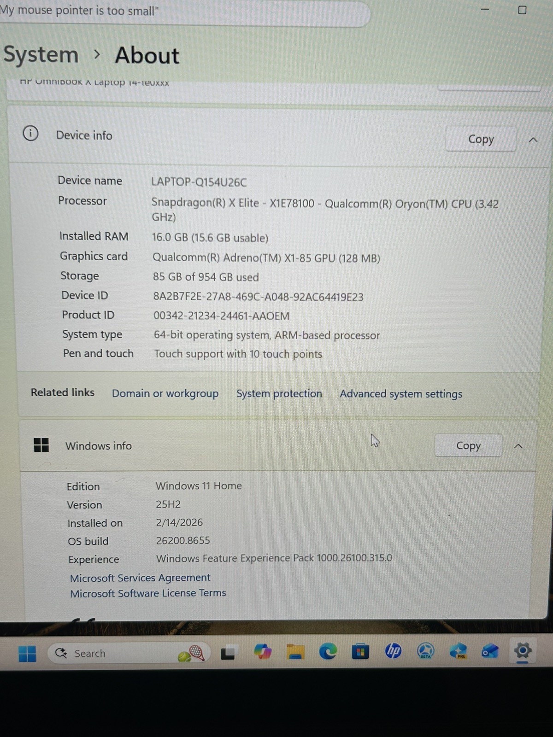
Task: Click the Windows logo beside Windows info
Action: click(41, 445)
